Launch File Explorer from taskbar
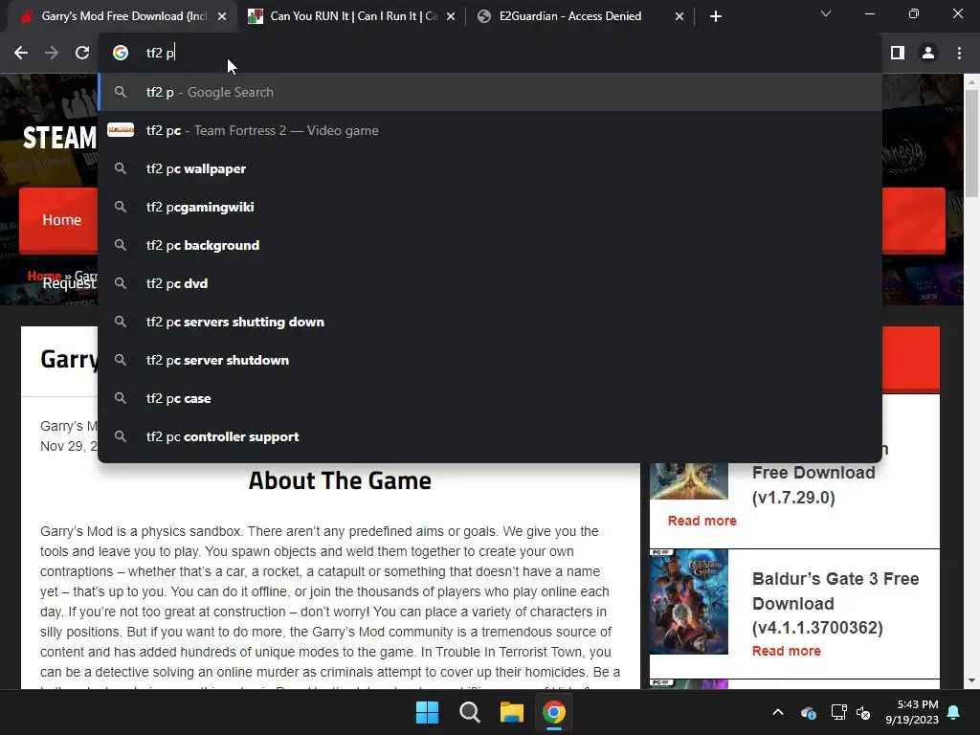This screenshot has width=980, height=735. tap(511, 712)
